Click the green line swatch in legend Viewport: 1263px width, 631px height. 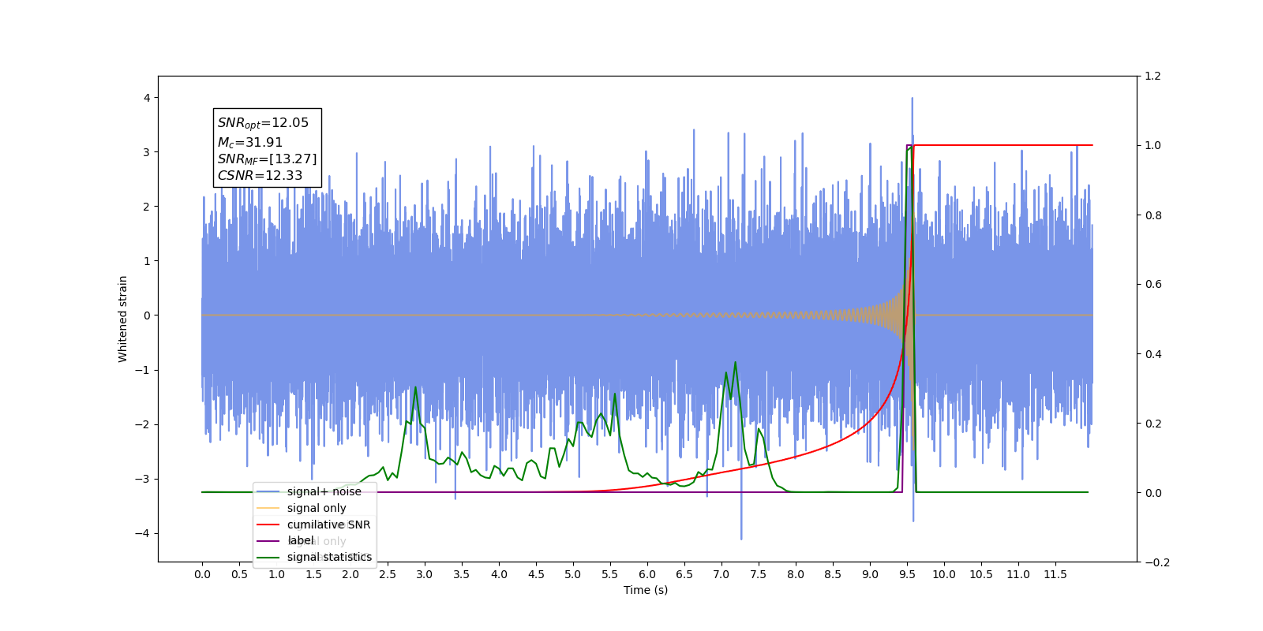pyautogui.click(x=268, y=557)
